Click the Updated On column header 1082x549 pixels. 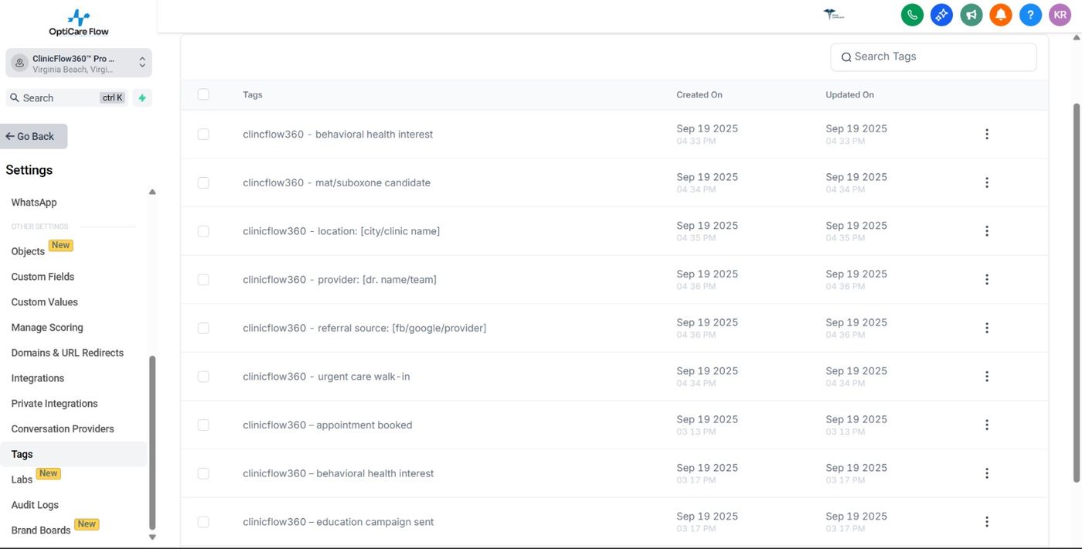[x=849, y=95]
